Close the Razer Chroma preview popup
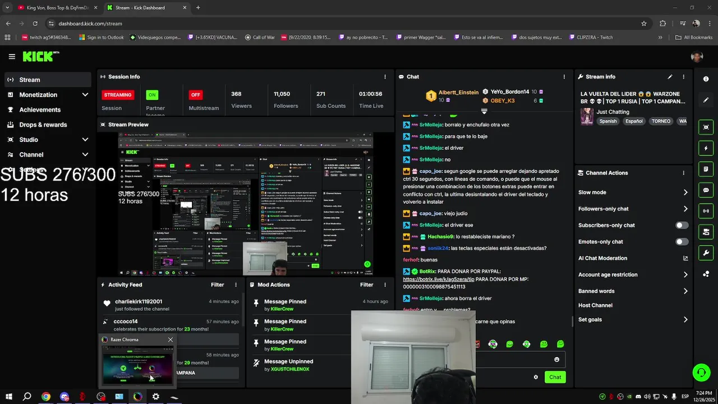The height and width of the screenshot is (404, 718). pyautogui.click(x=171, y=339)
